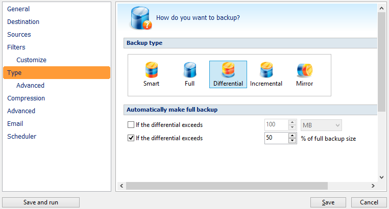This screenshot has width=389, height=209.
Task: Select the Differential backup icon
Action: click(228, 70)
